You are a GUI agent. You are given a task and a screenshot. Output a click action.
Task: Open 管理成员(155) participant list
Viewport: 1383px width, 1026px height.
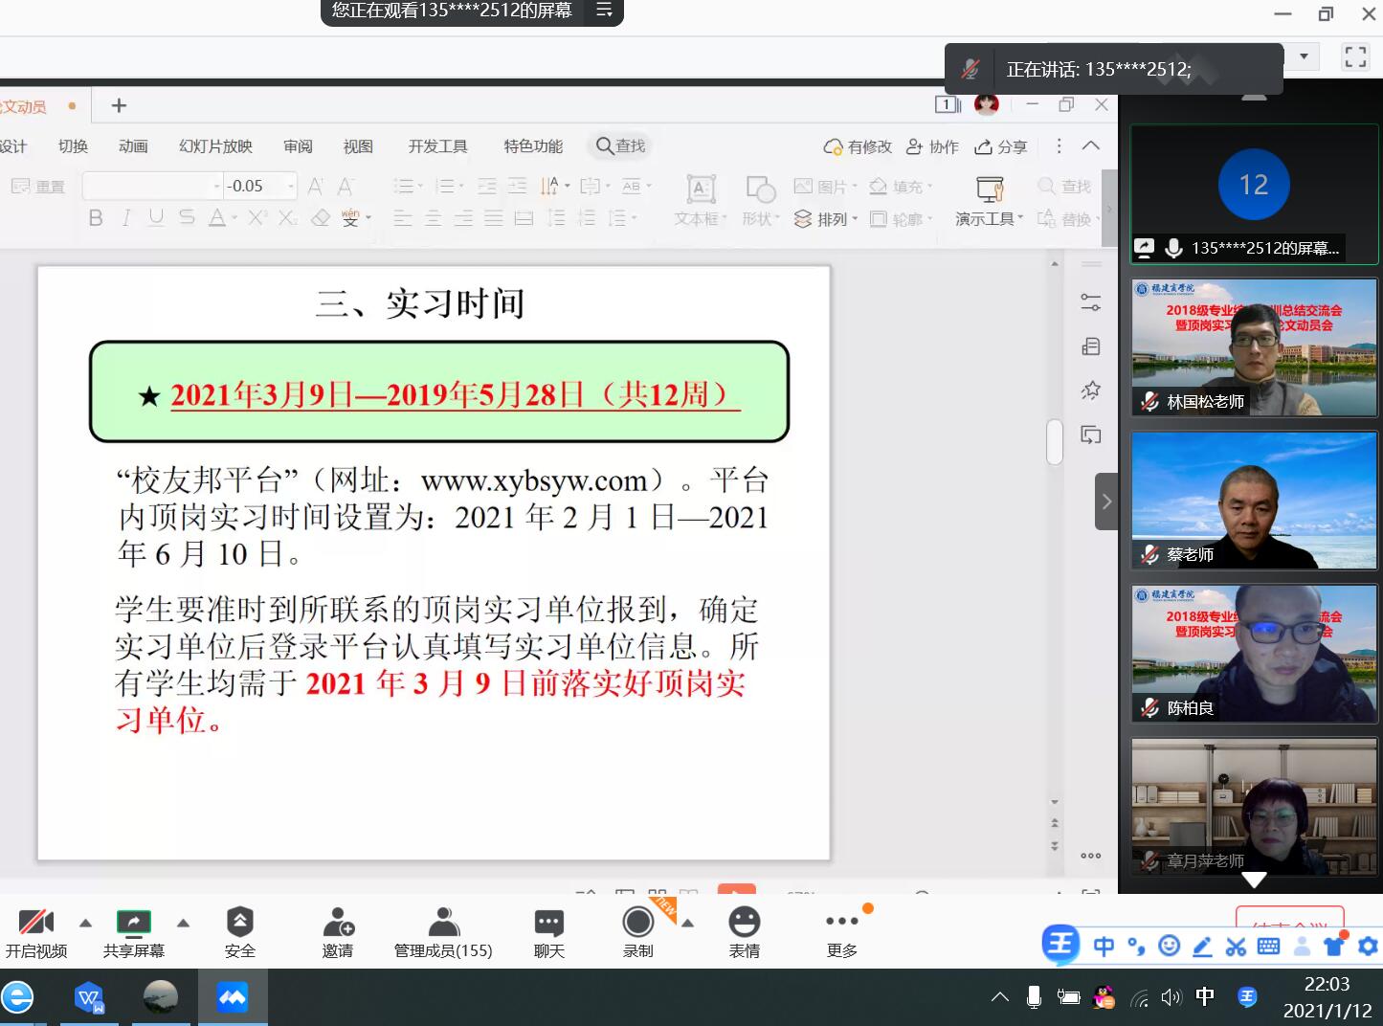point(442,926)
